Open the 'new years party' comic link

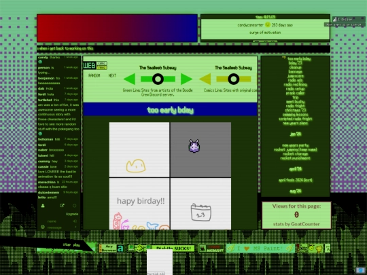(x=295, y=145)
